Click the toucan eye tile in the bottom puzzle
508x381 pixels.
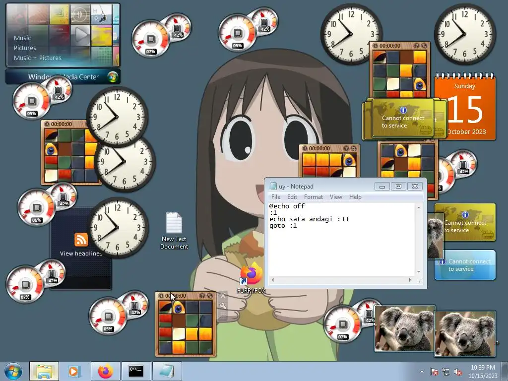pos(178,308)
